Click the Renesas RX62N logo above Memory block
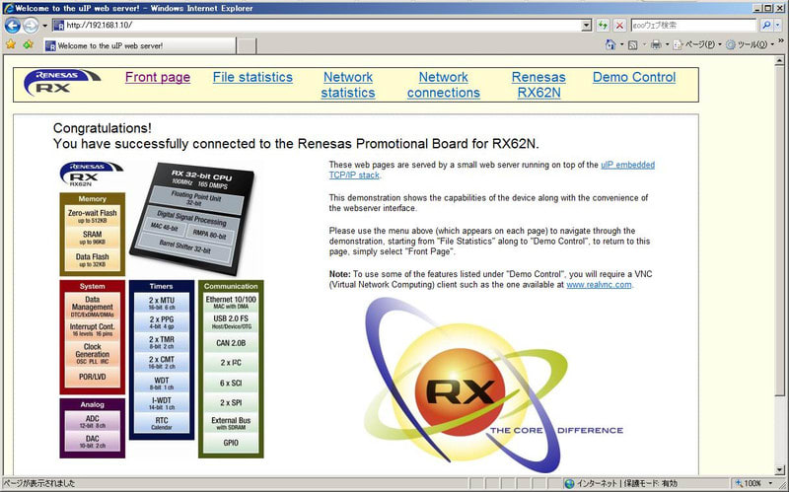This screenshot has height=492, width=789. click(x=92, y=175)
